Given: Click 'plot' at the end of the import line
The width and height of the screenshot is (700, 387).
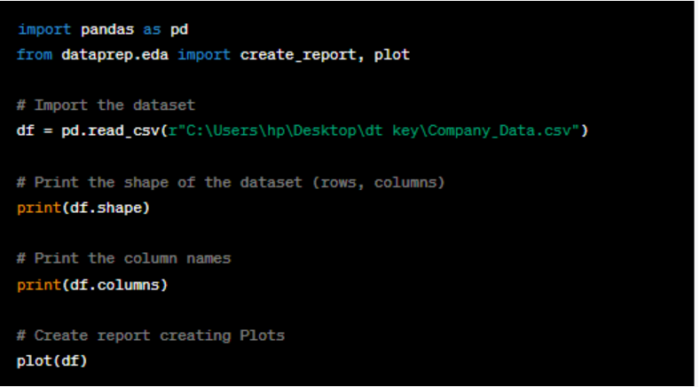Looking at the screenshot, I should [392, 55].
